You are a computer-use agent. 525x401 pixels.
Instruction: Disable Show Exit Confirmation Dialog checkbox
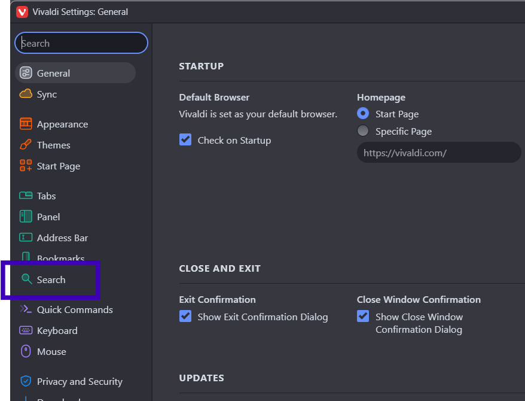pos(185,317)
